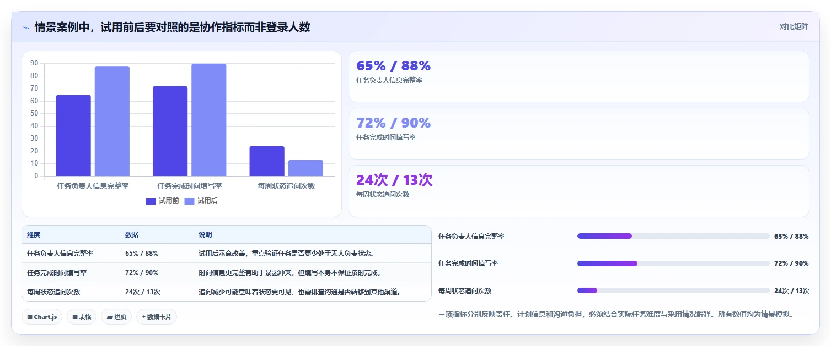
Task: Click the lightning icon beside the title
Action: click(26, 27)
